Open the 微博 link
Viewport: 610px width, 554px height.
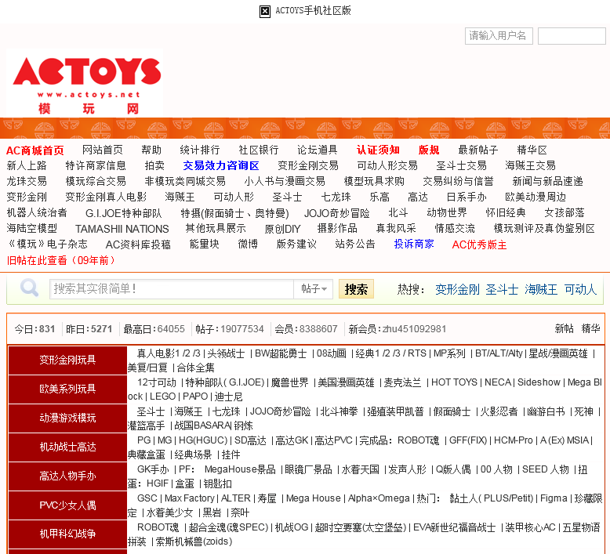point(248,244)
